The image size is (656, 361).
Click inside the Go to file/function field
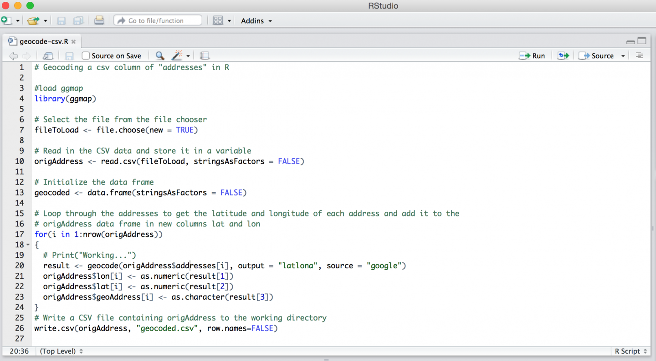tap(157, 20)
